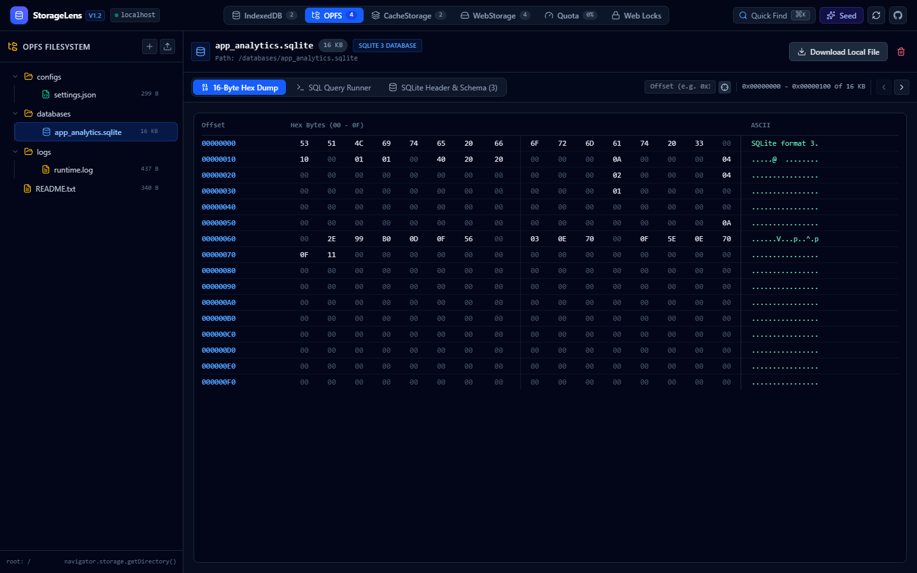The width and height of the screenshot is (917, 573).
Task: Click the runtime.log file icon
Action: coord(46,169)
